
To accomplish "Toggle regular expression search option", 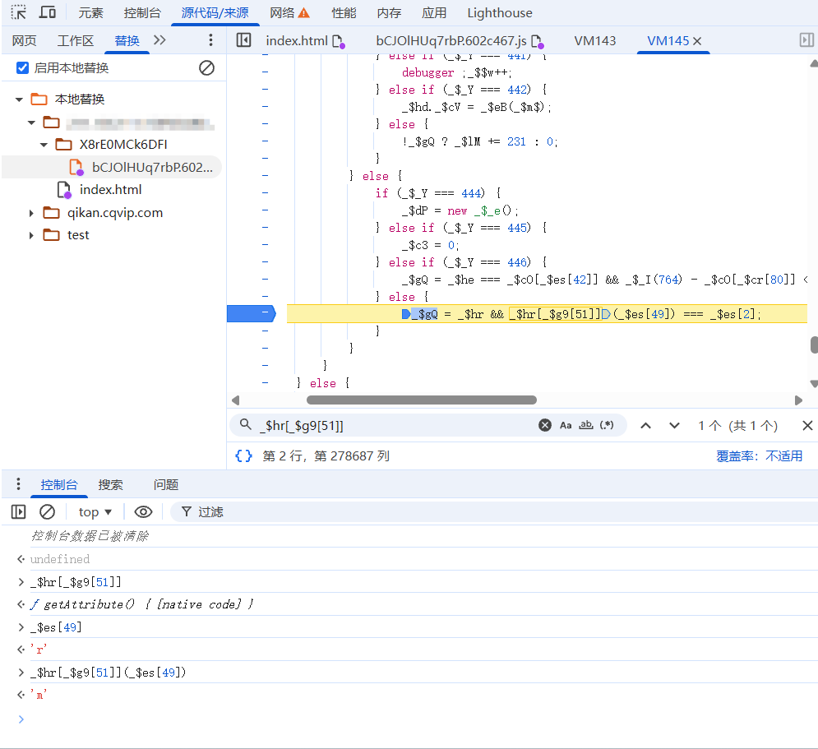I will point(607,425).
